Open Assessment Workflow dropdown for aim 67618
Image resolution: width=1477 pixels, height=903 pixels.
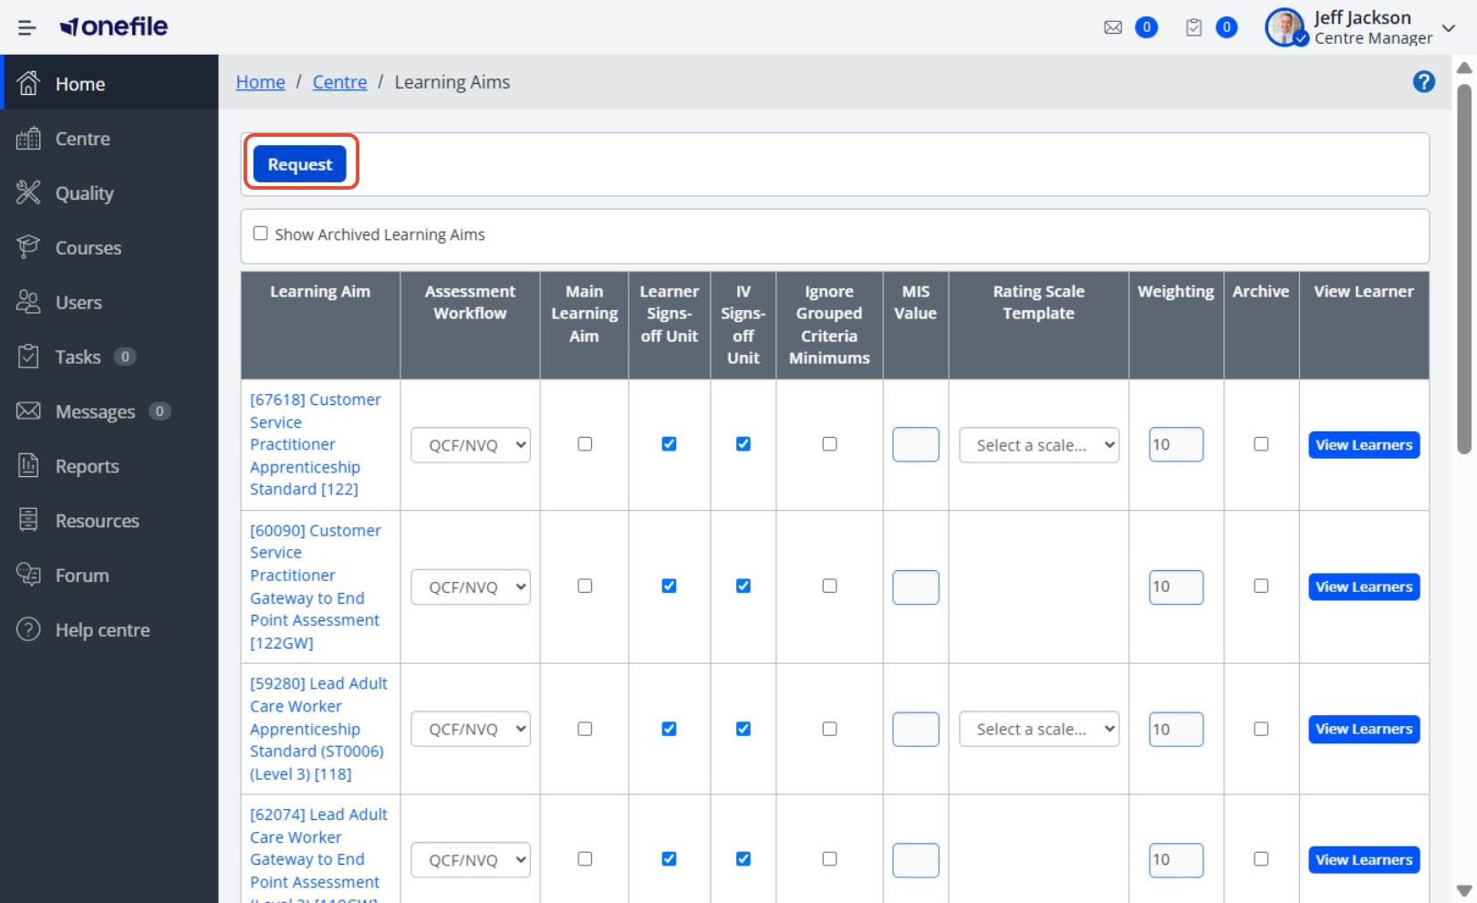point(470,445)
